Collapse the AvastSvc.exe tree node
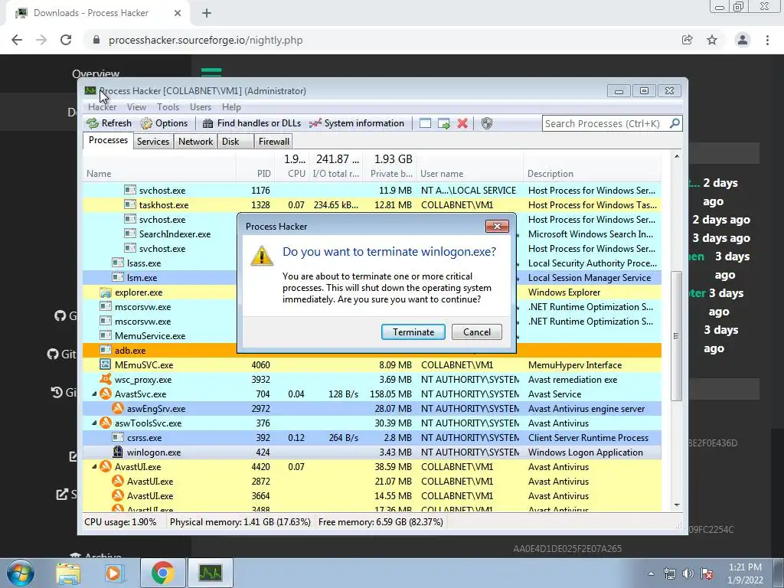Image resolution: width=784 pixels, height=588 pixels. click(x=94, y=394)
